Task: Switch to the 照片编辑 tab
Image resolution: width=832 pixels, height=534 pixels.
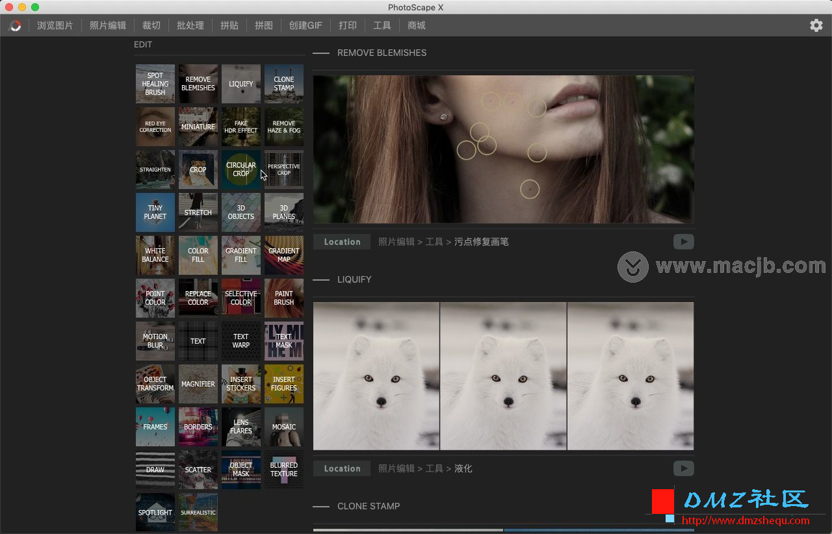Action: pyautogui.click(x=108, y=25)
